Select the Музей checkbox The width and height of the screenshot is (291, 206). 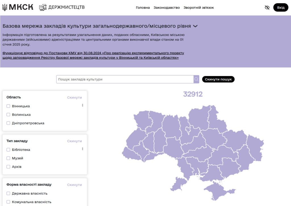[8, 158]
